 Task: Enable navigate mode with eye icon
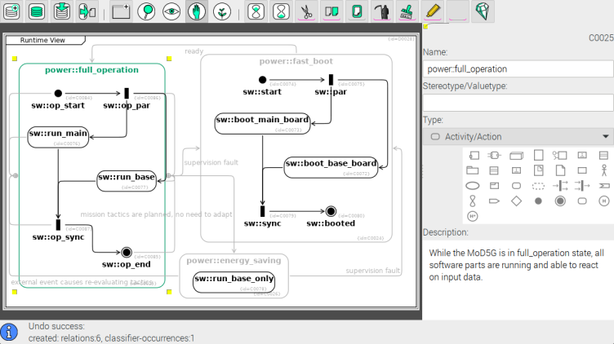point(171,11)
